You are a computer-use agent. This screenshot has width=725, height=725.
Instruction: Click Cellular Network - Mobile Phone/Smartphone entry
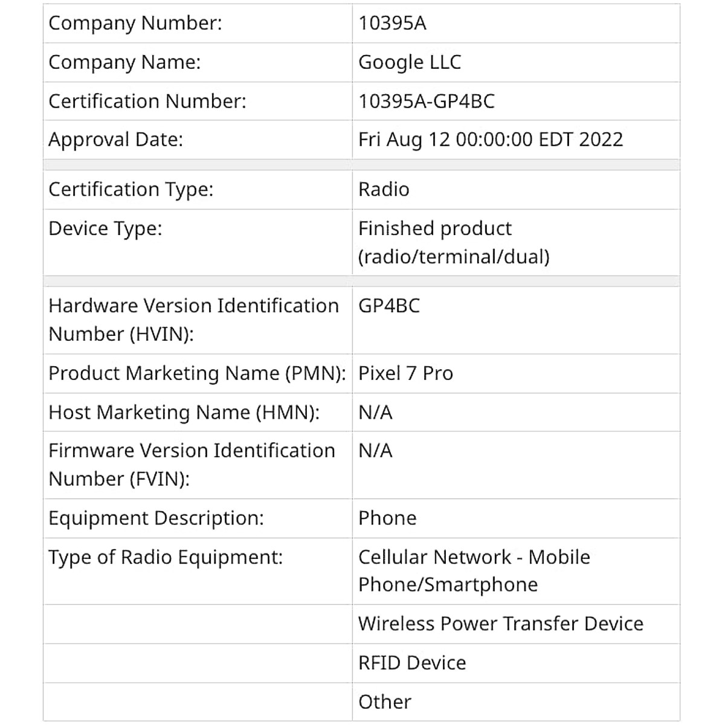pos(474,570)
